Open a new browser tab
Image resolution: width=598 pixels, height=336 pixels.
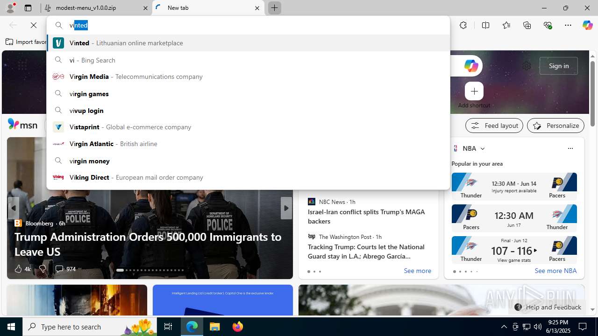pyautogui.click(x=274, y=8)
